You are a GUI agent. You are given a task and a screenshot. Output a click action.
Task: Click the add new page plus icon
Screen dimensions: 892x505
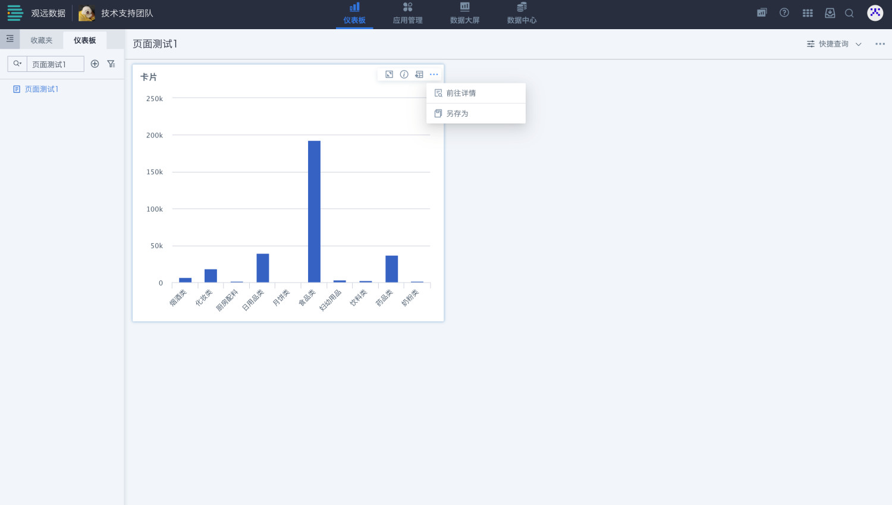tap(95, 64)
